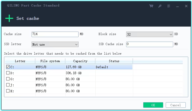Sort by the File system column header
Screen dimensions: 192x111
point(50,61)
